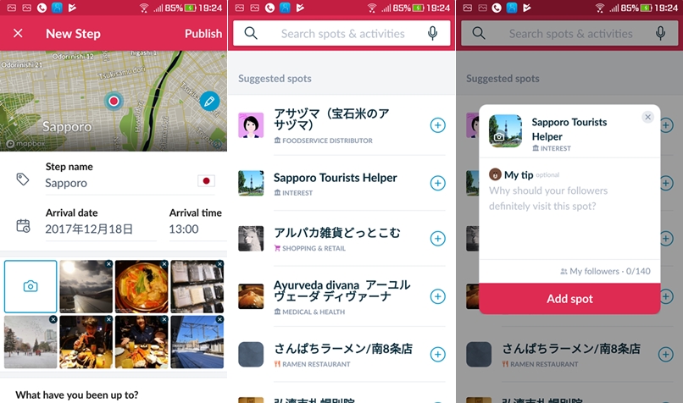Tap WiFi status icon on left screen
The height and width of the screenshot is (403, 683).
click(x=143, y=8)
